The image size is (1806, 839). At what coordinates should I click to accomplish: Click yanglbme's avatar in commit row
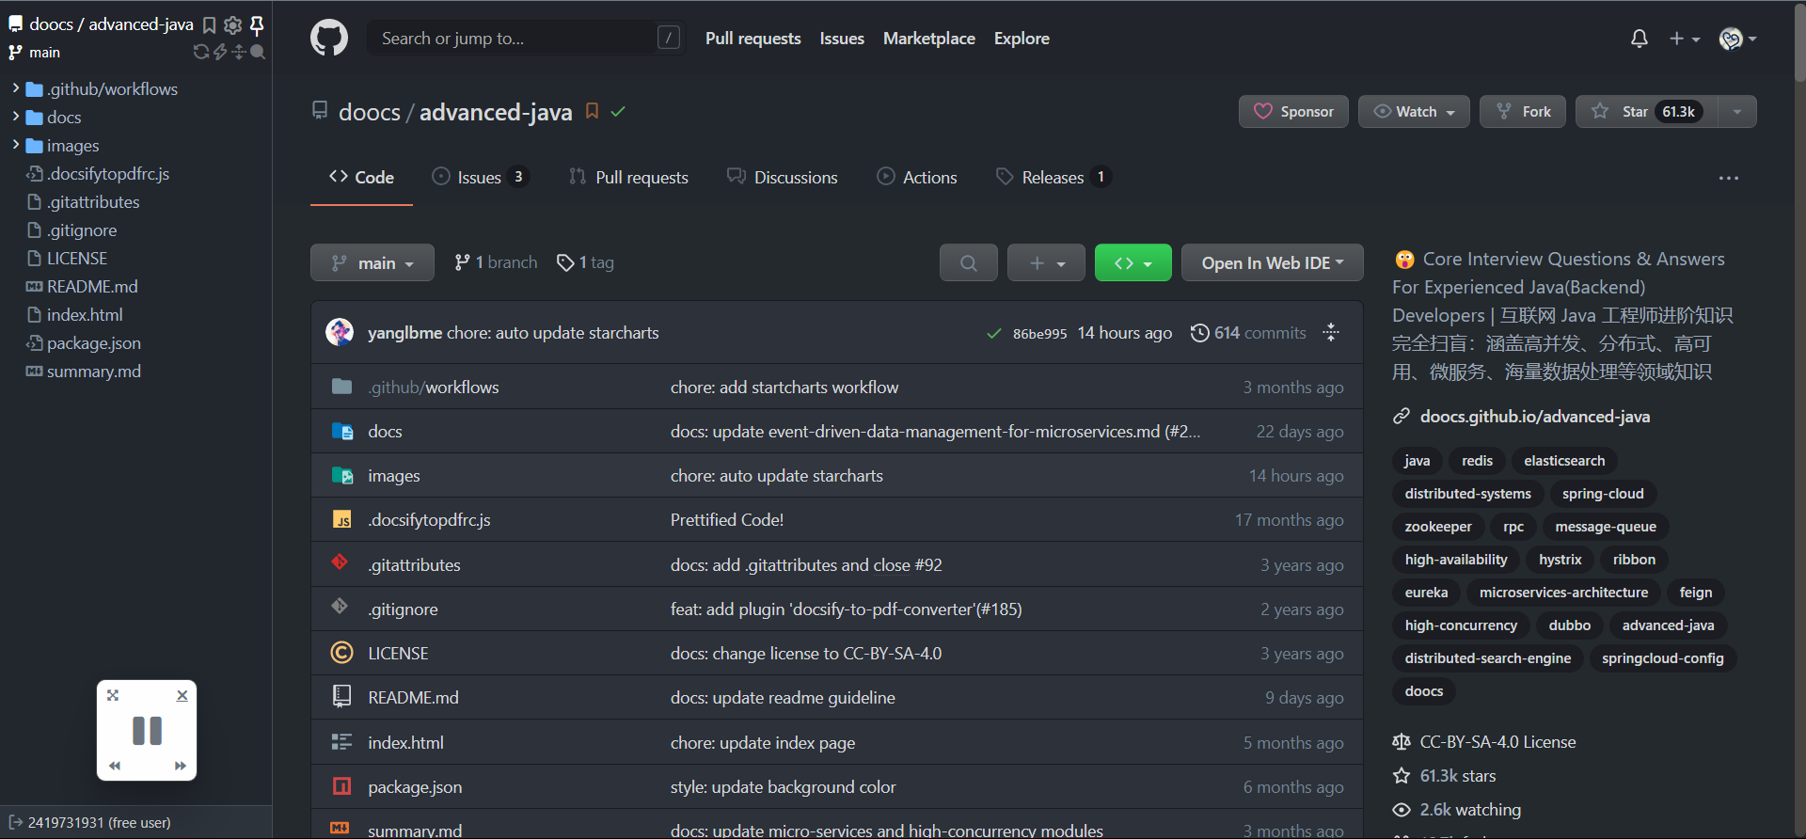340,332
